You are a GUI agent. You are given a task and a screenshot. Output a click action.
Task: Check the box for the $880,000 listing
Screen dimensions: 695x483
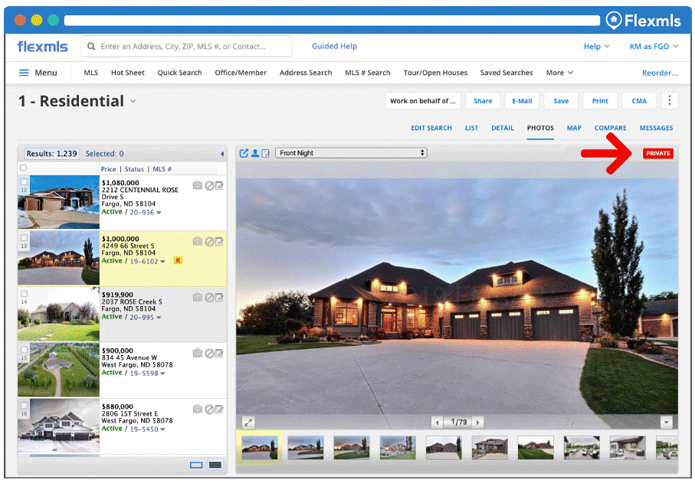click(x=25, y=405)
